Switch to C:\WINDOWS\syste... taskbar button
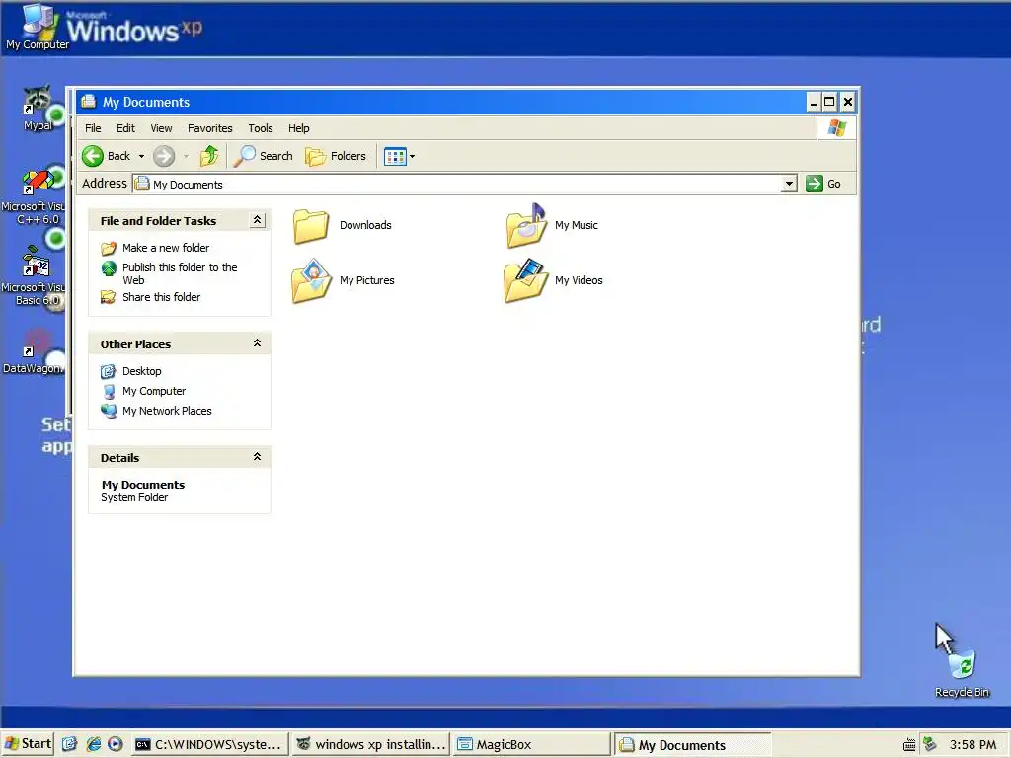This screenshot has width=1011, height=758. click(209, 744)
